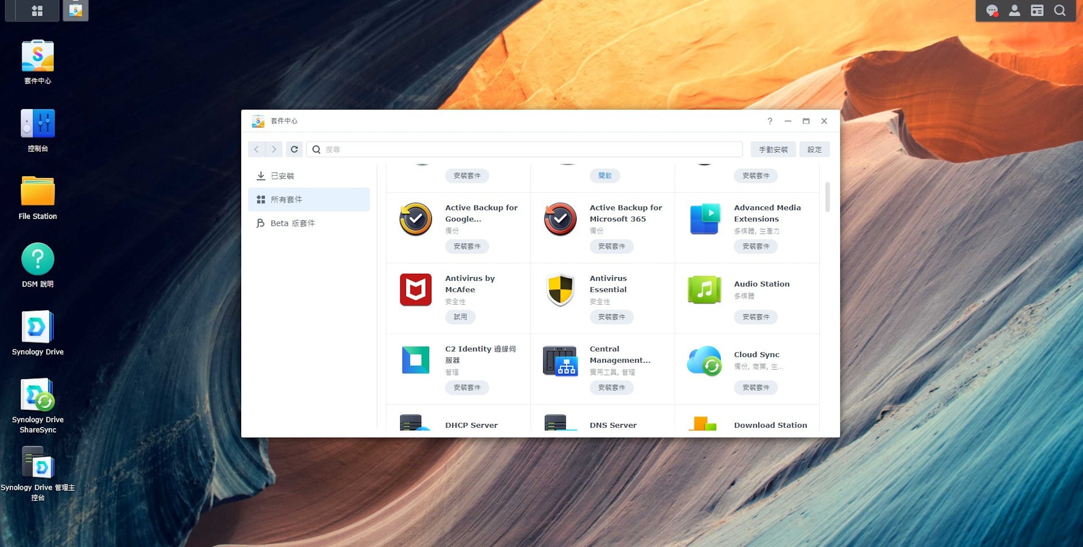The width and height of the screenshot is (1083, 547).
Task: Open the 設定 button
Action: click(x=814, y=149)
